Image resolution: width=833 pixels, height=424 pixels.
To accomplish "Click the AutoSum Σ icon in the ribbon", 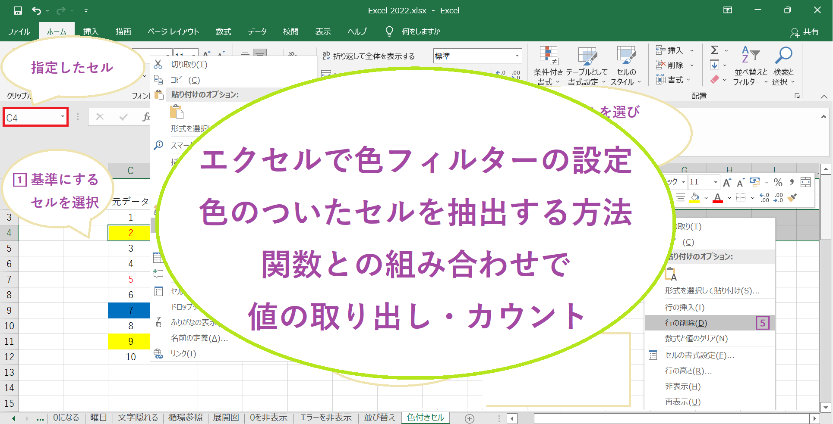I will coord(714,50).
